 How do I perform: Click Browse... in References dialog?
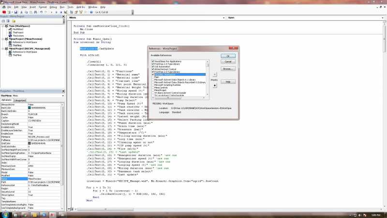(228, 69)
